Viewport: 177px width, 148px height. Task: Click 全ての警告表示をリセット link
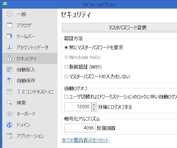[85, 140]
